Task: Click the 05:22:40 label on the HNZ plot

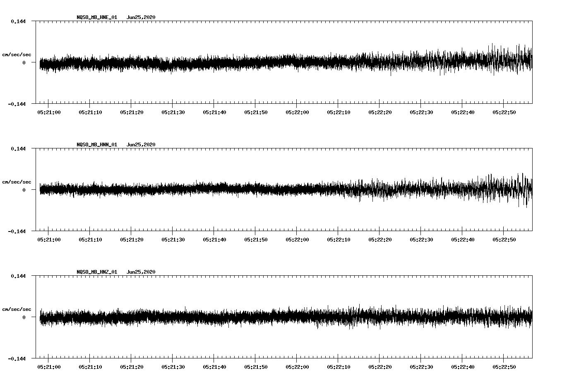Action: point(463,367)
